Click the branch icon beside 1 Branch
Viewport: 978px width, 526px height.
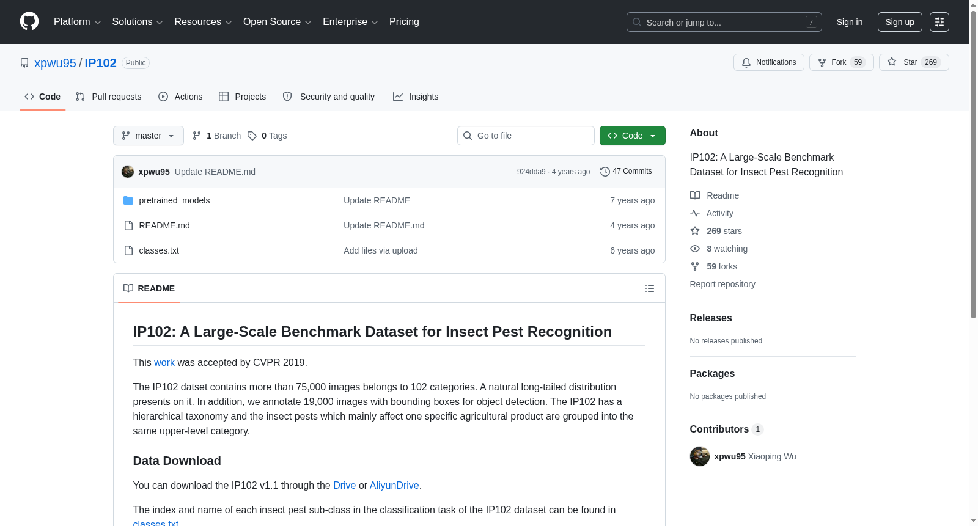[x=197, y=136]
